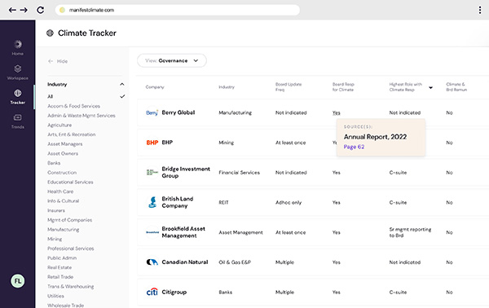Image resolution: width=489 pixels, height=308 pixels.
Task: Click the underlined Yes for Berry Global
Action: pyautogui.click(x=336, y=112)
